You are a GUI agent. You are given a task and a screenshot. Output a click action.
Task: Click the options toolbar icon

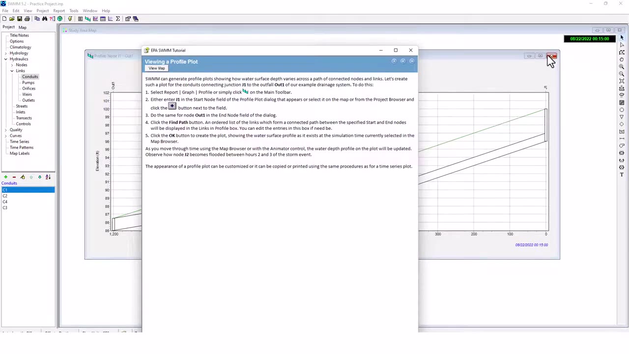(128, 19)
